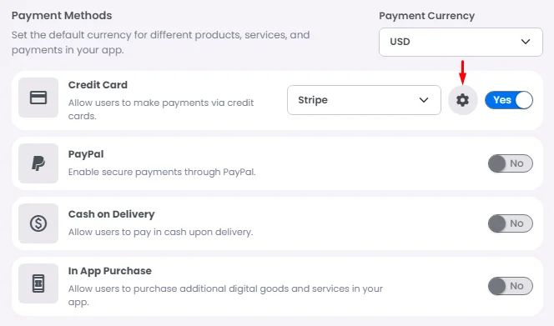Click the PayPal description text

click(162, 172)
